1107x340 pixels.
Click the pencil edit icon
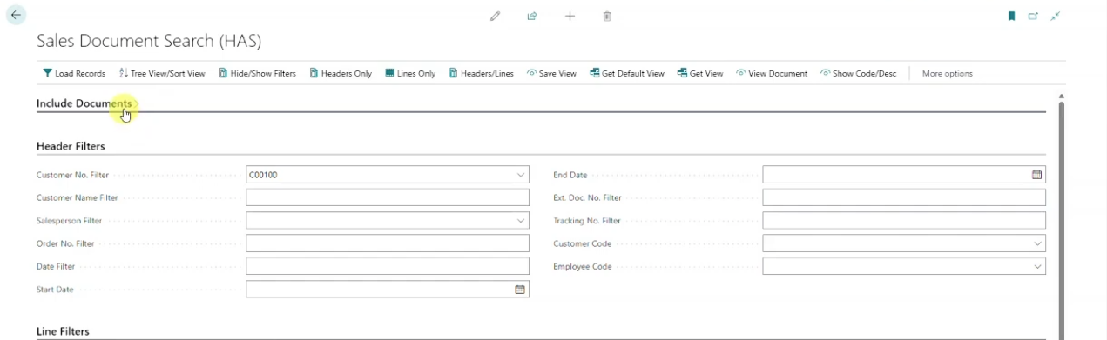click(x=495, y=16)
